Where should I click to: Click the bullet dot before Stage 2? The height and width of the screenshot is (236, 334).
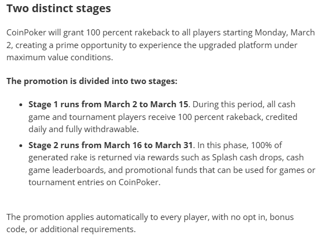tap(21, 145)
